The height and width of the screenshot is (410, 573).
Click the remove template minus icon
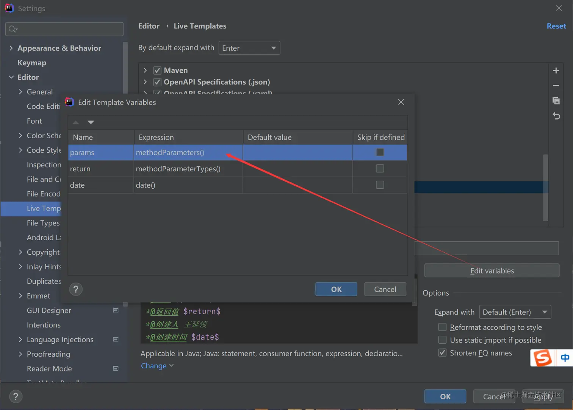pyautogui.click(x=556, y=86)
